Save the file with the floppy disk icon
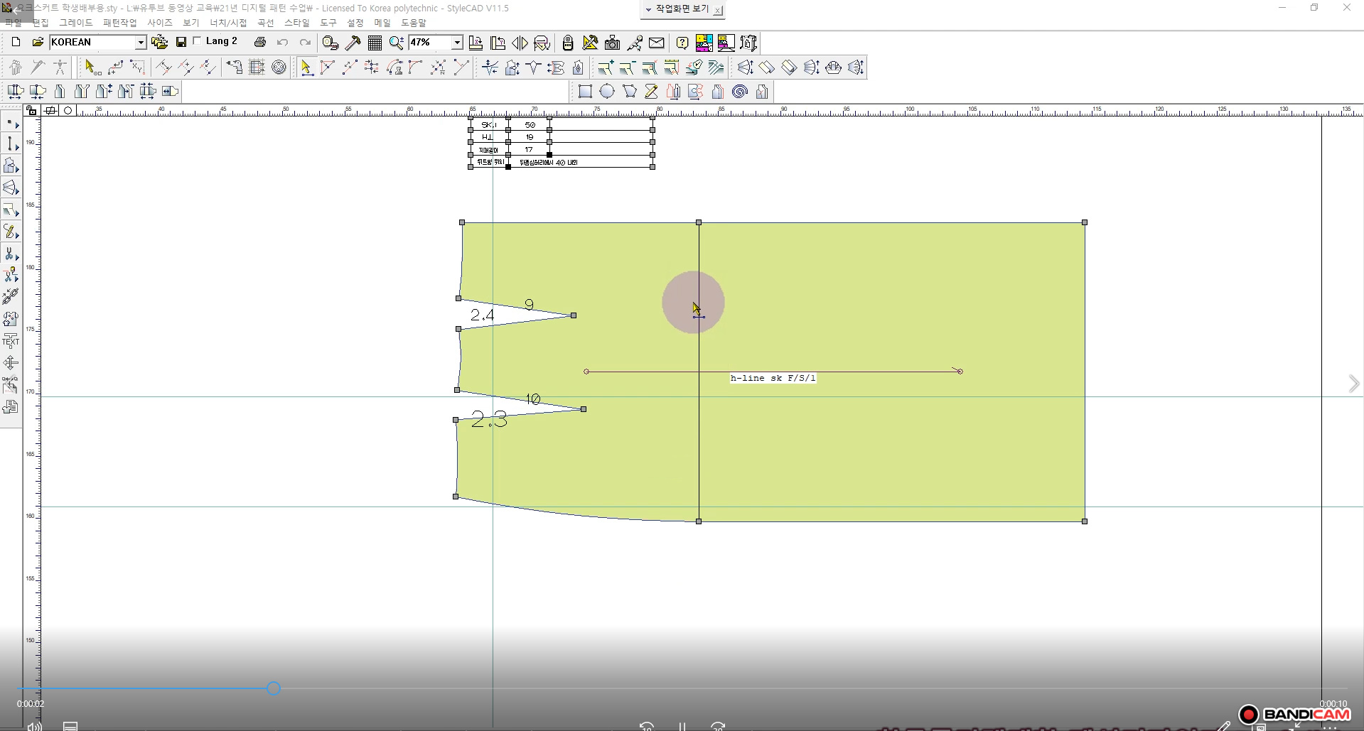 (x=181, y=43)
